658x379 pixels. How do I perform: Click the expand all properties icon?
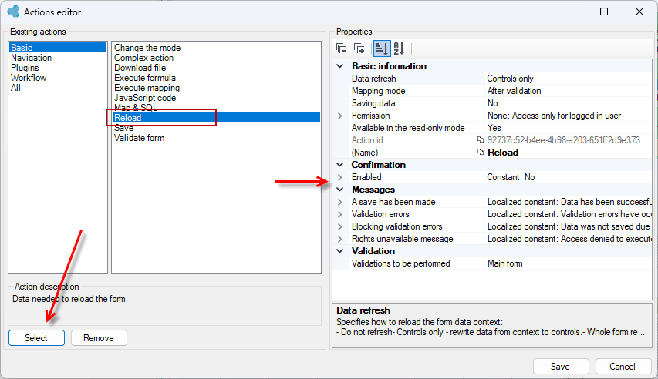(359, 49)
